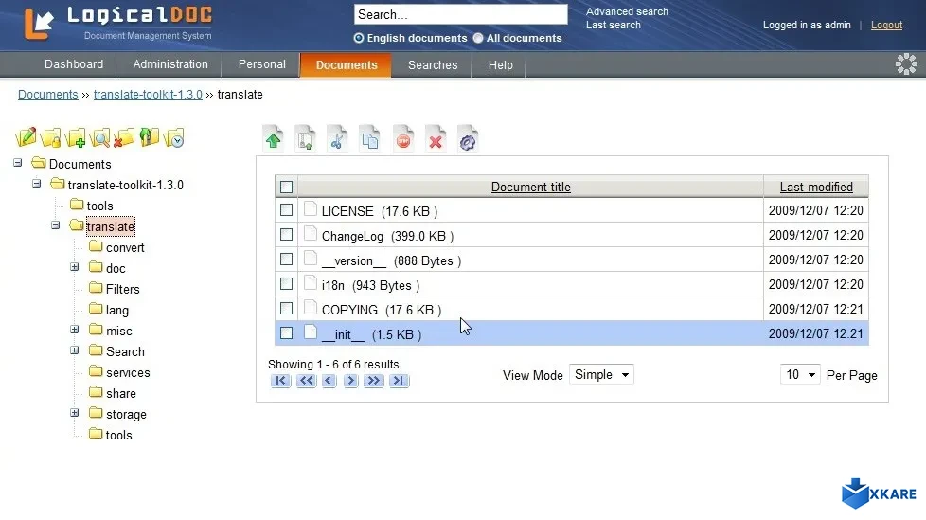Click the red stop sign document icon
This screenshot has width=926, height=520.
click(x=403, y=139)
